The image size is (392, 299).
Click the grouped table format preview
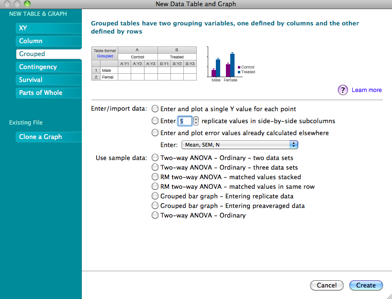point(144,63)
